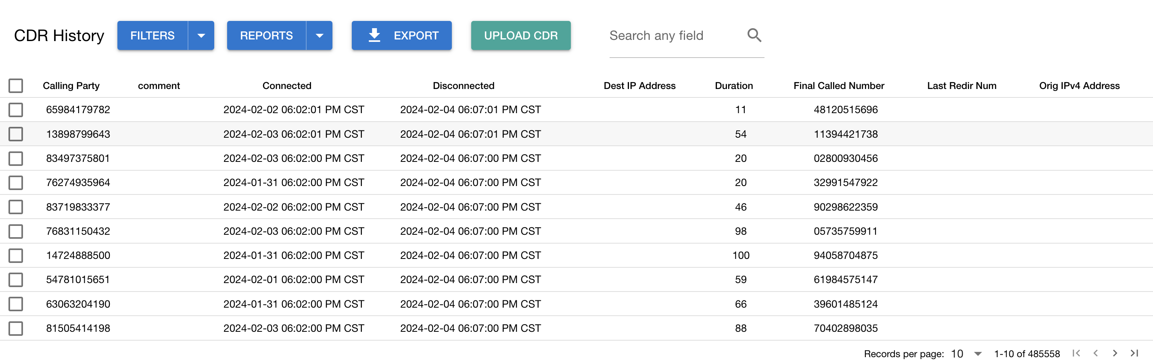
Task: Go to the next page of records
Action: pos(1115,353)
